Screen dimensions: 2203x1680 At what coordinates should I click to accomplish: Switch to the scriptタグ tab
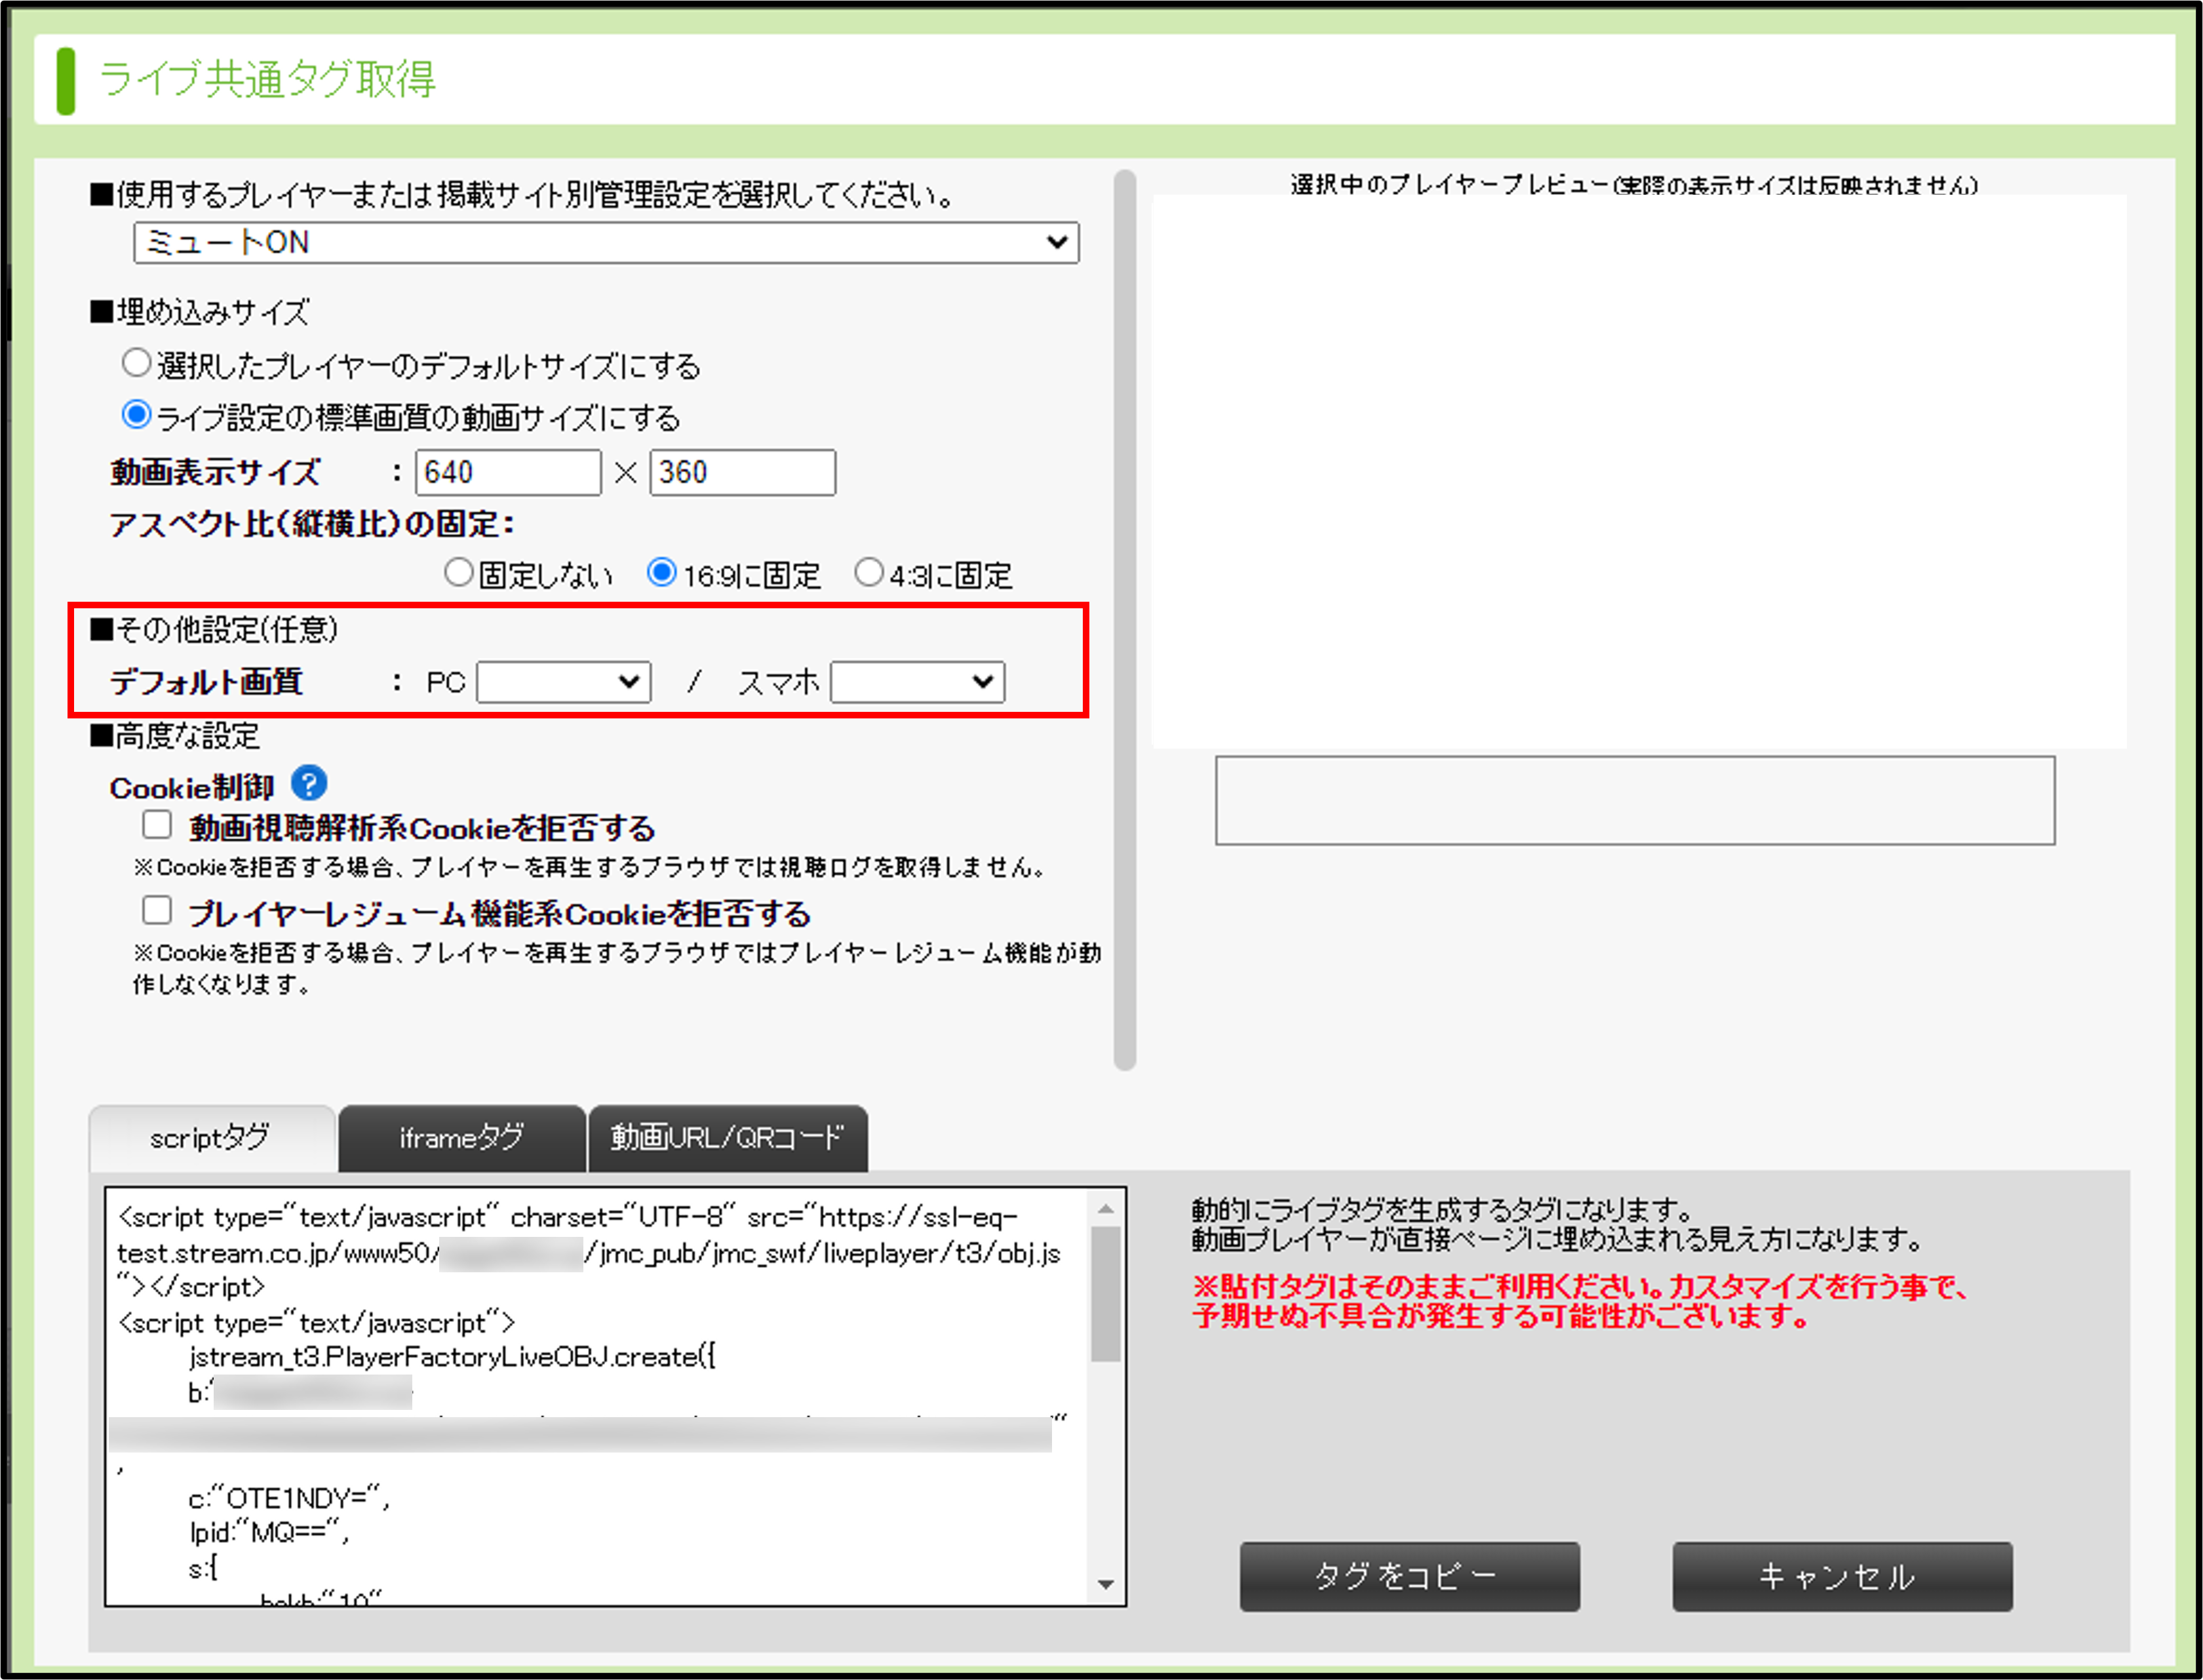coord(211,1138)
